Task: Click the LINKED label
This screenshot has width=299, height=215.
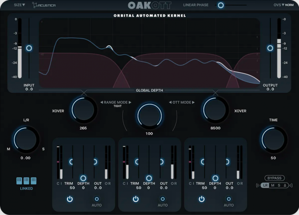Action: click(x=27, y=188)
